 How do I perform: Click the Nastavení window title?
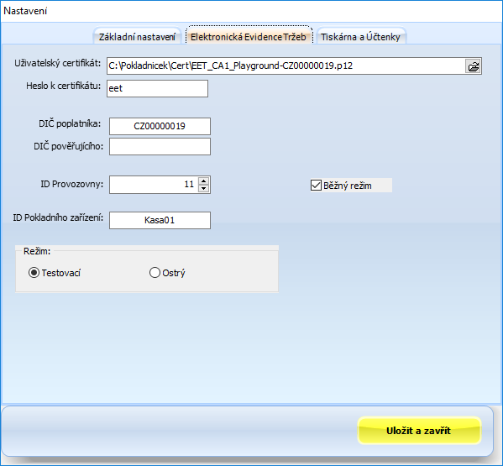25,11
